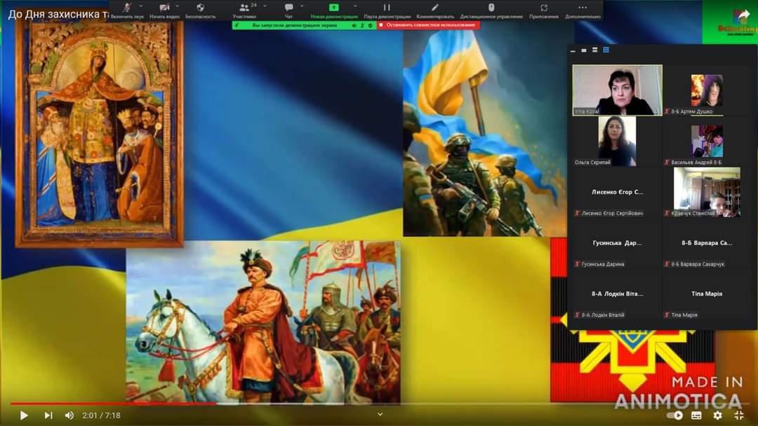Image resolution: width=758 pixels, height=426 pixels.
Task: Expand microphone audio options arrow
Action: 140,6
